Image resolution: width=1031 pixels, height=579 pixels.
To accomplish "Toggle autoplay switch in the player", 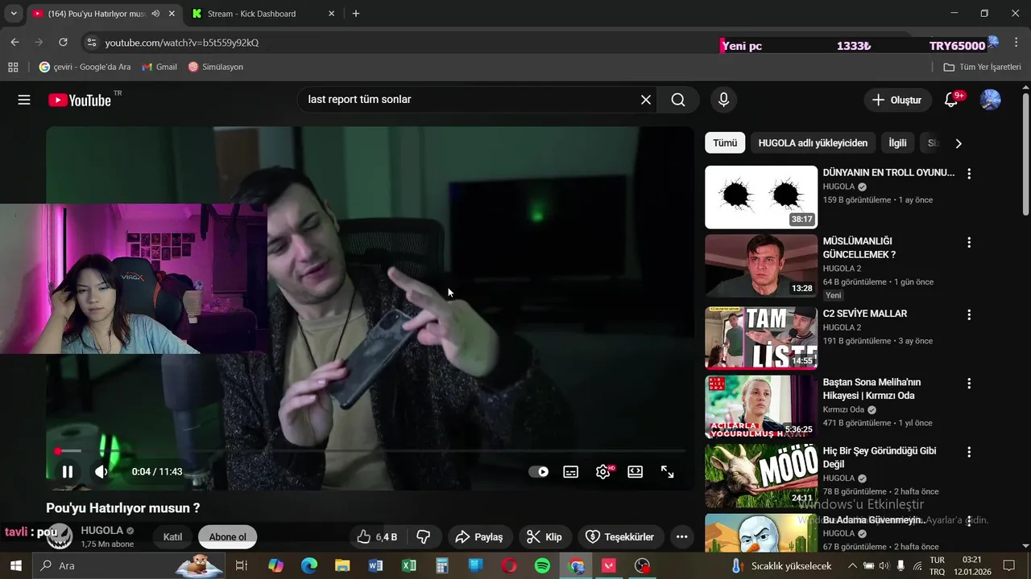I will click(538, 472).
